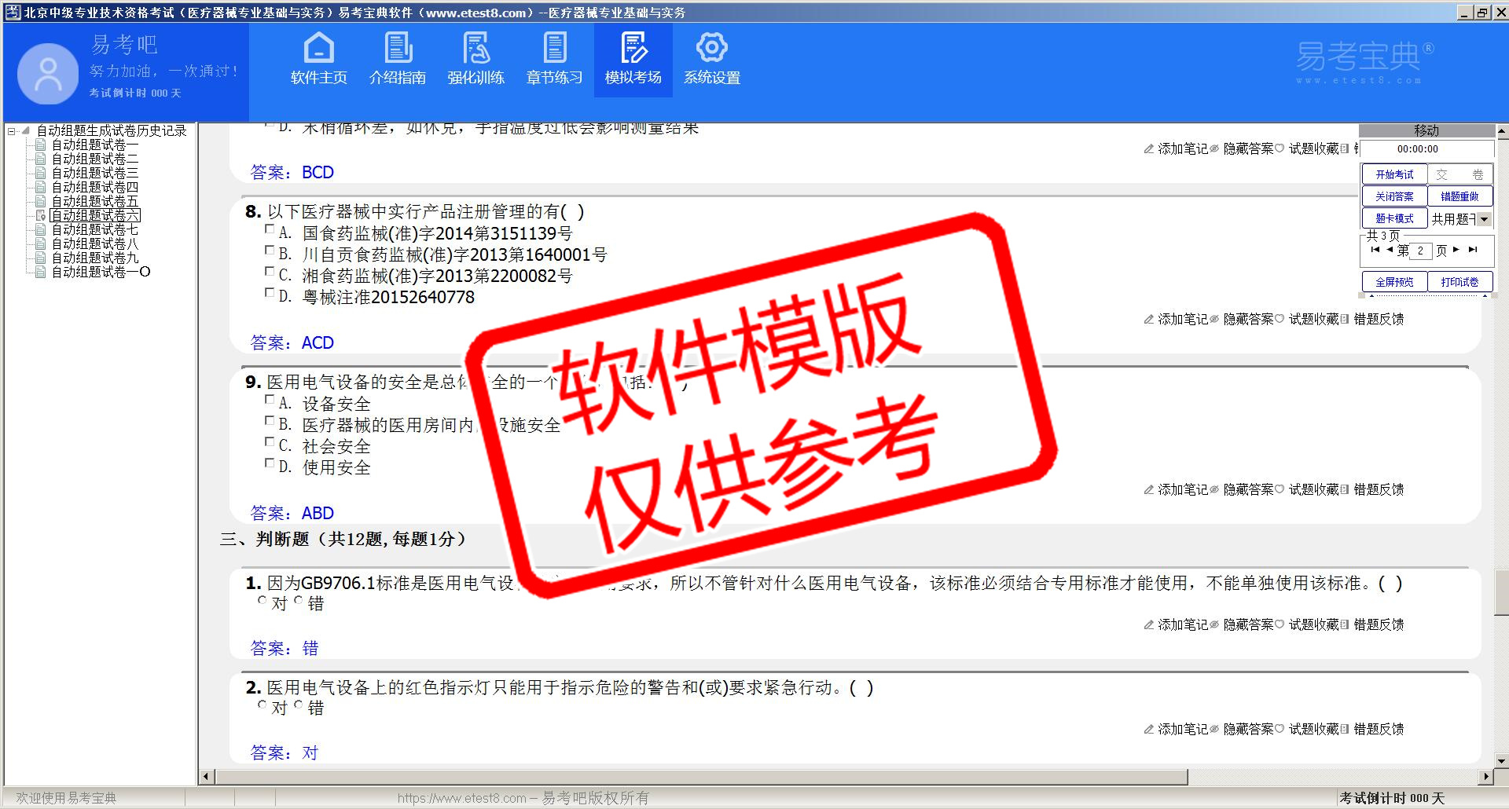Open the 介绍指南 guide icon
The image size is (1509, 809).
(398, 59)
